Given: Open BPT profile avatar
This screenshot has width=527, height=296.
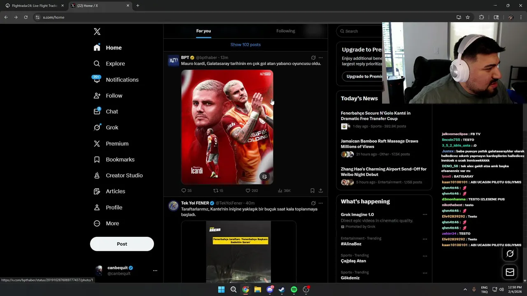Looking at the screenshot, I should click(173, 60).
